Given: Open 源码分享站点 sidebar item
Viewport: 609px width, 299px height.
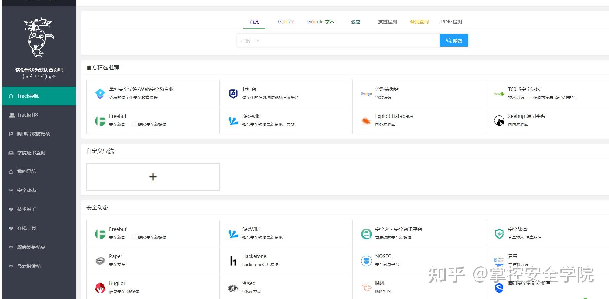Looking at the screenshot, I should pos(39,247).
